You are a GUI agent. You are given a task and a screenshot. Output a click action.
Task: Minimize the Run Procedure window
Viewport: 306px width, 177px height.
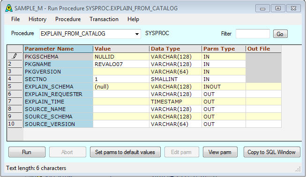[263, 8]
